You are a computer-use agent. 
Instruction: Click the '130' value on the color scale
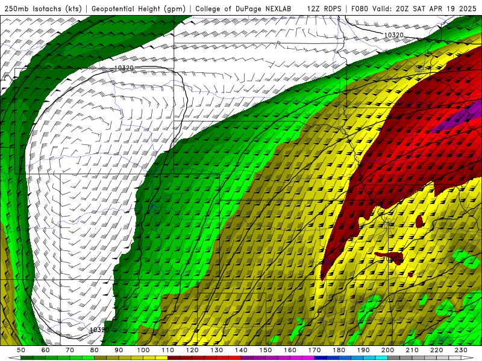(x=217, y=350)
